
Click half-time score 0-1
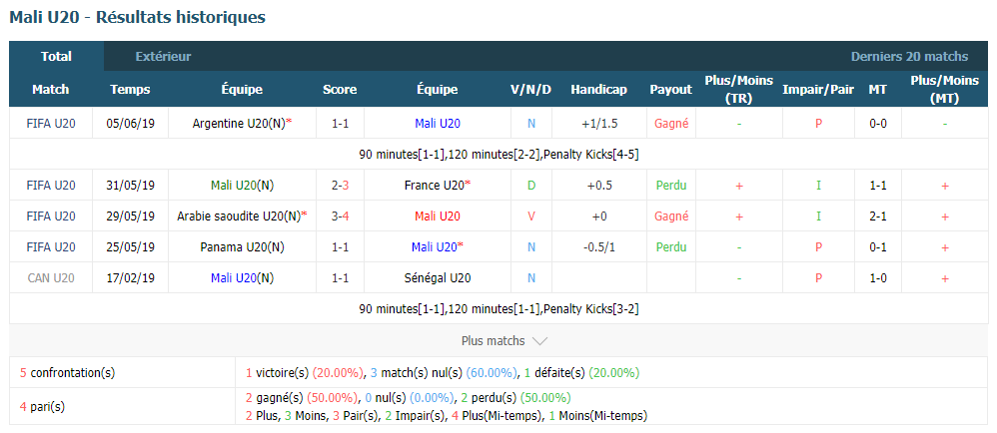pos(878,247)
